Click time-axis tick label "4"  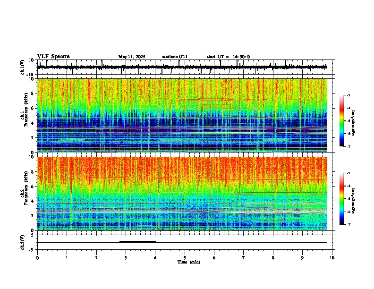(x=155, y=258)
